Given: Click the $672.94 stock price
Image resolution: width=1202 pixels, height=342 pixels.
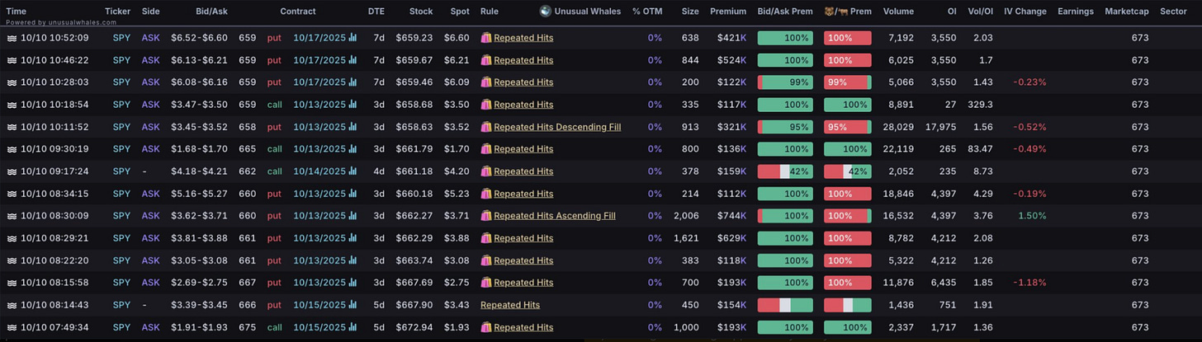Looking at the screenshot, I should (x=414, y=327).
